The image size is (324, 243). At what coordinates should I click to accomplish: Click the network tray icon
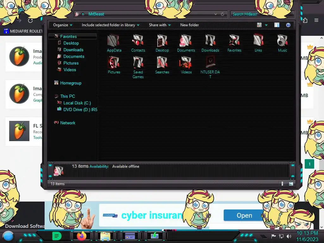click(281, 236)
